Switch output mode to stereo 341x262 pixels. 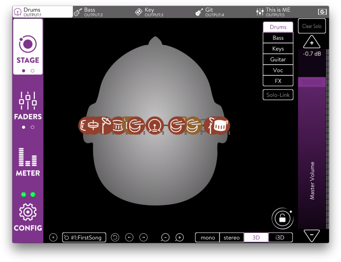[x=232, y=238]
